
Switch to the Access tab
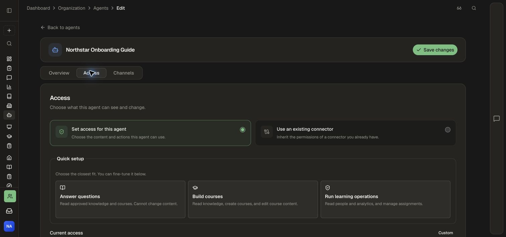click(91, 73)
